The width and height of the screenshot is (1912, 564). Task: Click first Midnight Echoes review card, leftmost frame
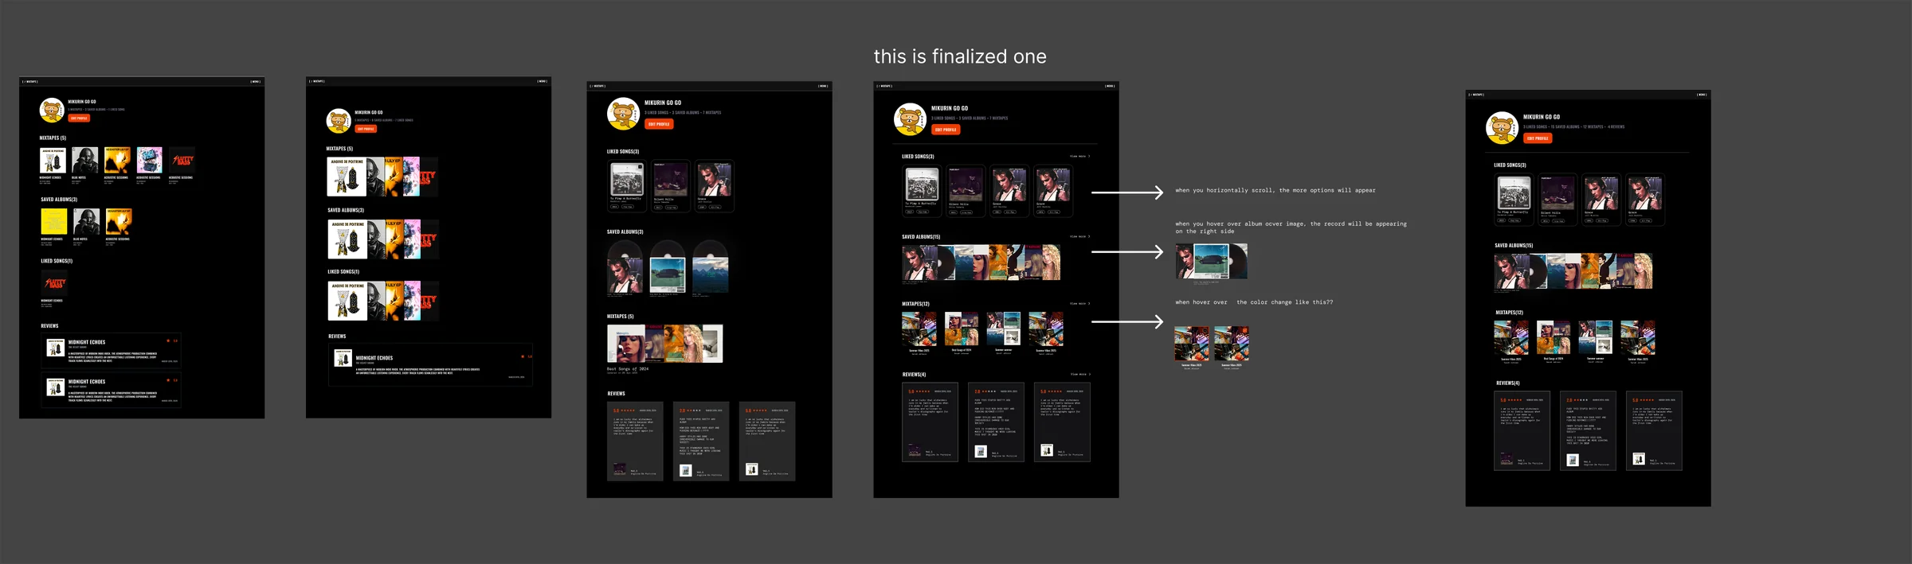coord(112,350)
